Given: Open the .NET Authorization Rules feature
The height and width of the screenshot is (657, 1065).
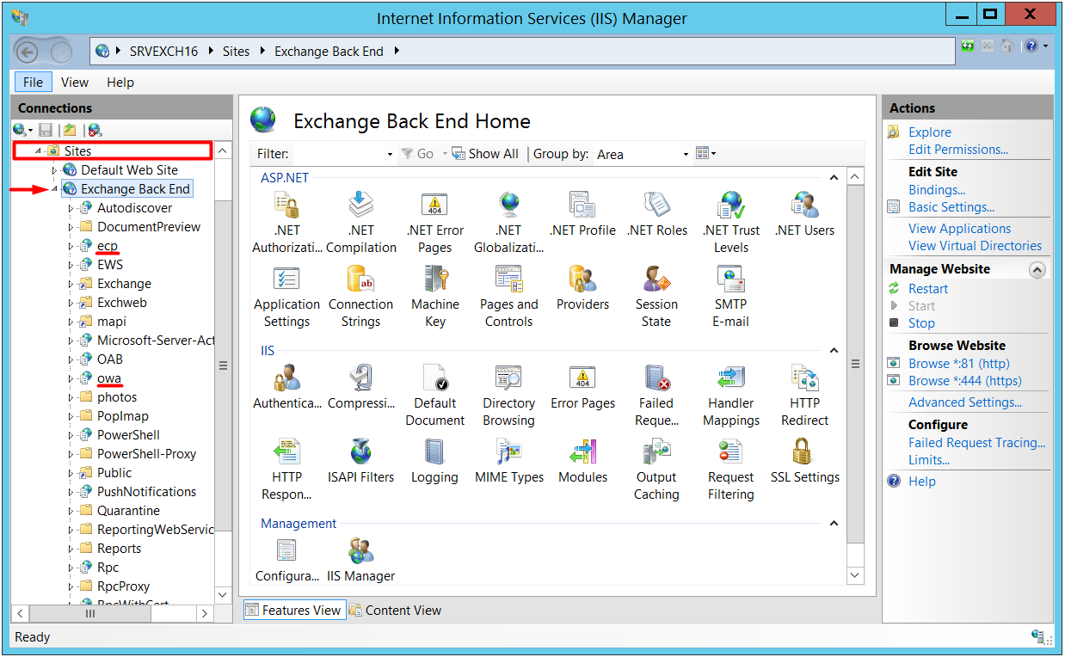Looking at the screenshot, I should pos(286,222).
